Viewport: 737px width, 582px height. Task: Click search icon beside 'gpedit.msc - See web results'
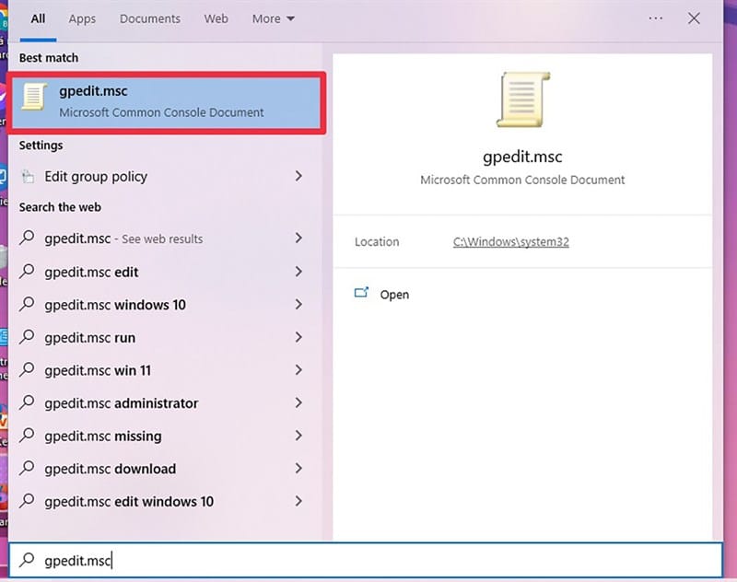pyautogui.click(x=28, y=238)
